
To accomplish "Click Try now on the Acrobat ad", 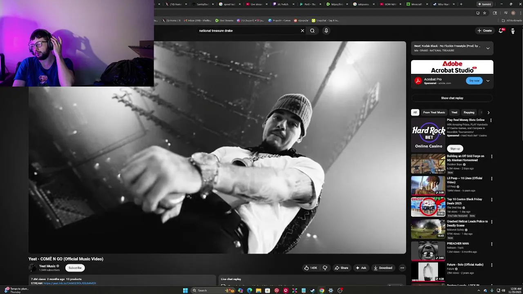I will coord(474,81).
